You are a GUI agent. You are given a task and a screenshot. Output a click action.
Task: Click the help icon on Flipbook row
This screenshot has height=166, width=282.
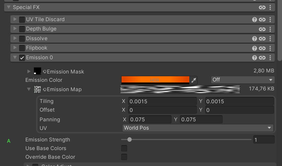coord(255,48)
